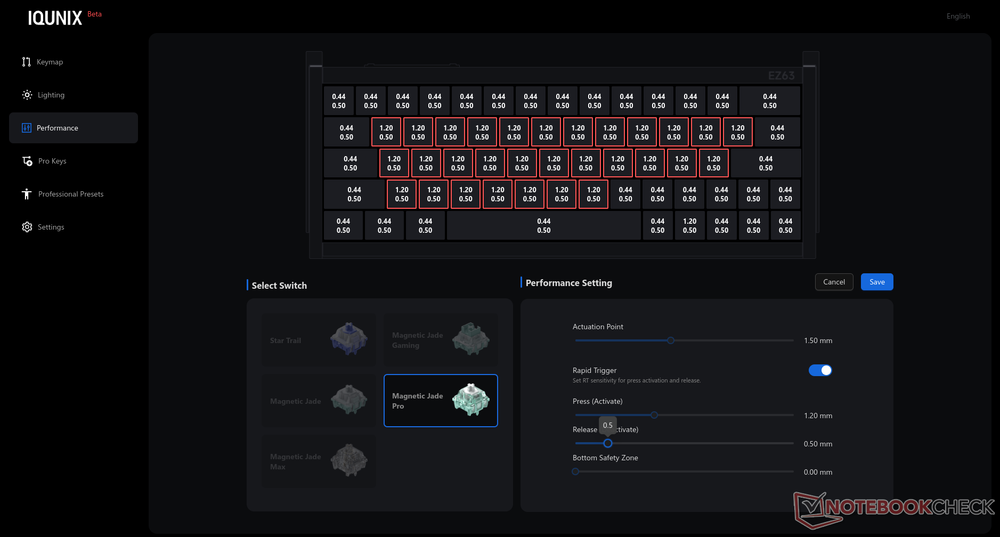Click the Pro Keys icon
1000x537 pixels.
click(x=27, y=161)
